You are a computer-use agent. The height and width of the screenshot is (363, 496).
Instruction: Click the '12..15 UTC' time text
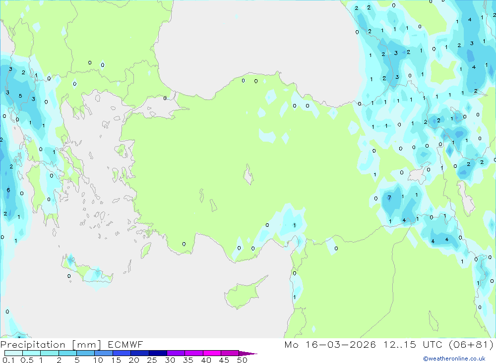[x=413, y=344]
